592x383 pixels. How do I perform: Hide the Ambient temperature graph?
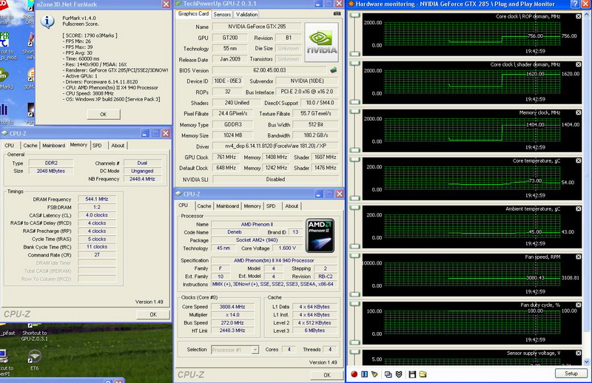578,209
